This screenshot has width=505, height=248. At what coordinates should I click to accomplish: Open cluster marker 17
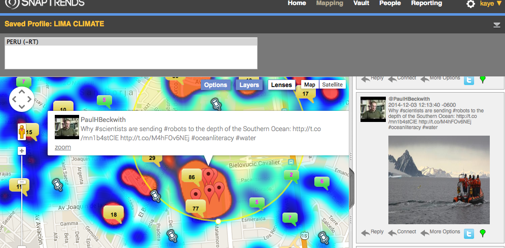(x=305, y=94)
